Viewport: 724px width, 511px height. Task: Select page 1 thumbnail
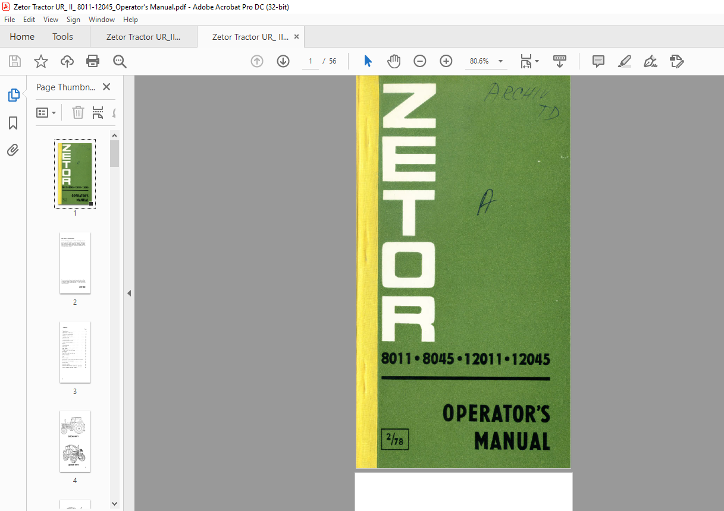pyautogui.click(x=75, y=174)
